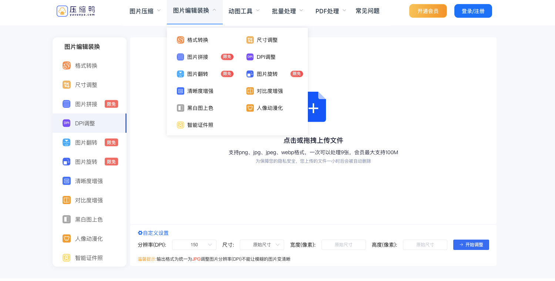Click the 登录/注册 button
The width and height of the screenshot is (555, 281).
[x=473, y=11]
